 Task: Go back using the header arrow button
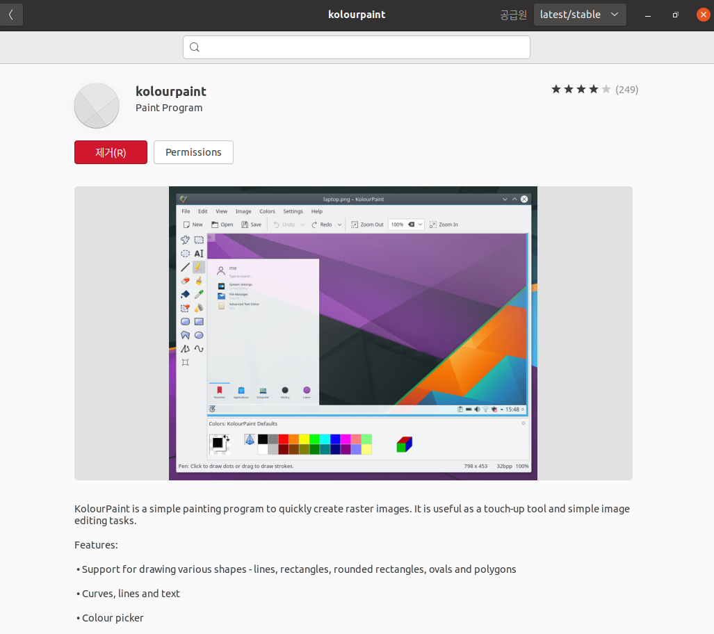click(11, 15)
